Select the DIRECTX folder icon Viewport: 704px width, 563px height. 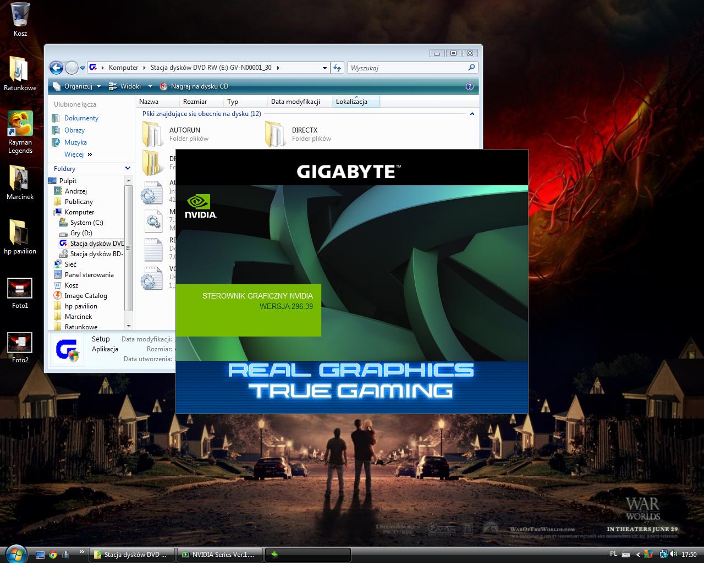tap(275, 134)
